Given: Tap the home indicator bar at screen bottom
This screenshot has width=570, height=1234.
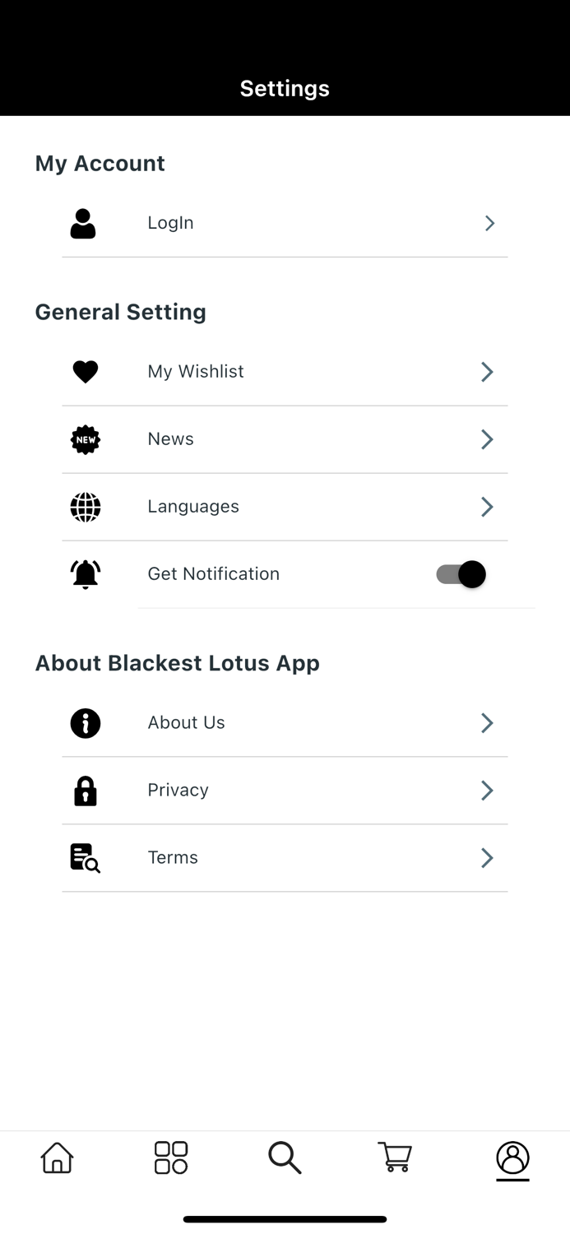Looking at the screenshot, I should click(x=285, y=1218).
